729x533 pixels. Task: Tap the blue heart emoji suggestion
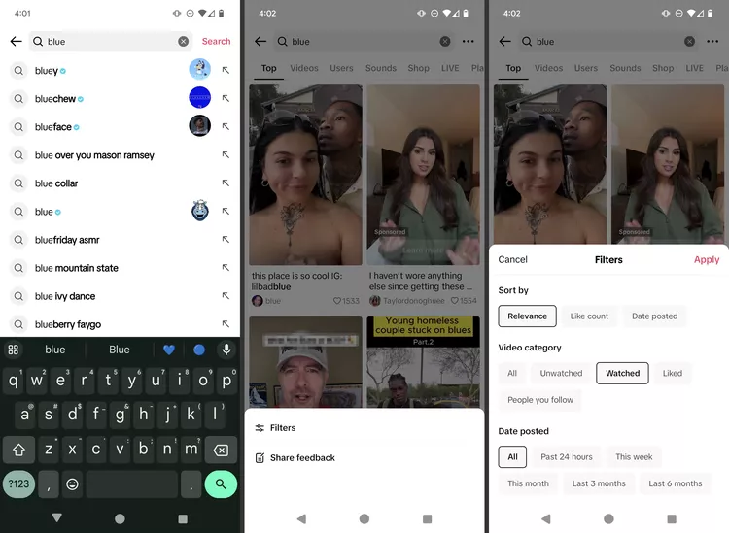click(x=168, y=350)
